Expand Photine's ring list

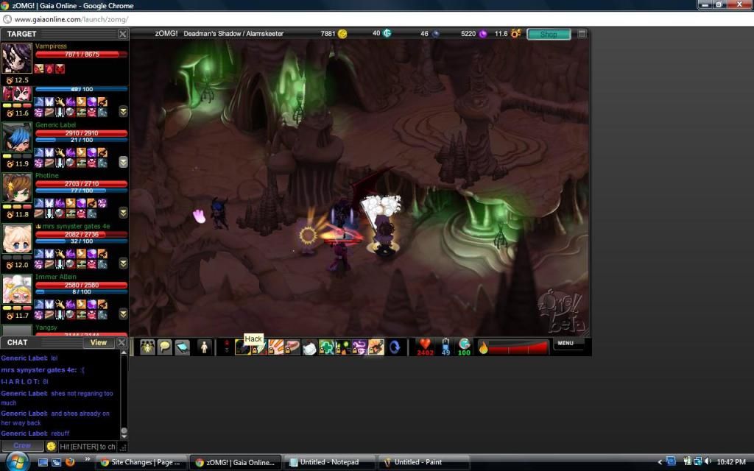123,213
